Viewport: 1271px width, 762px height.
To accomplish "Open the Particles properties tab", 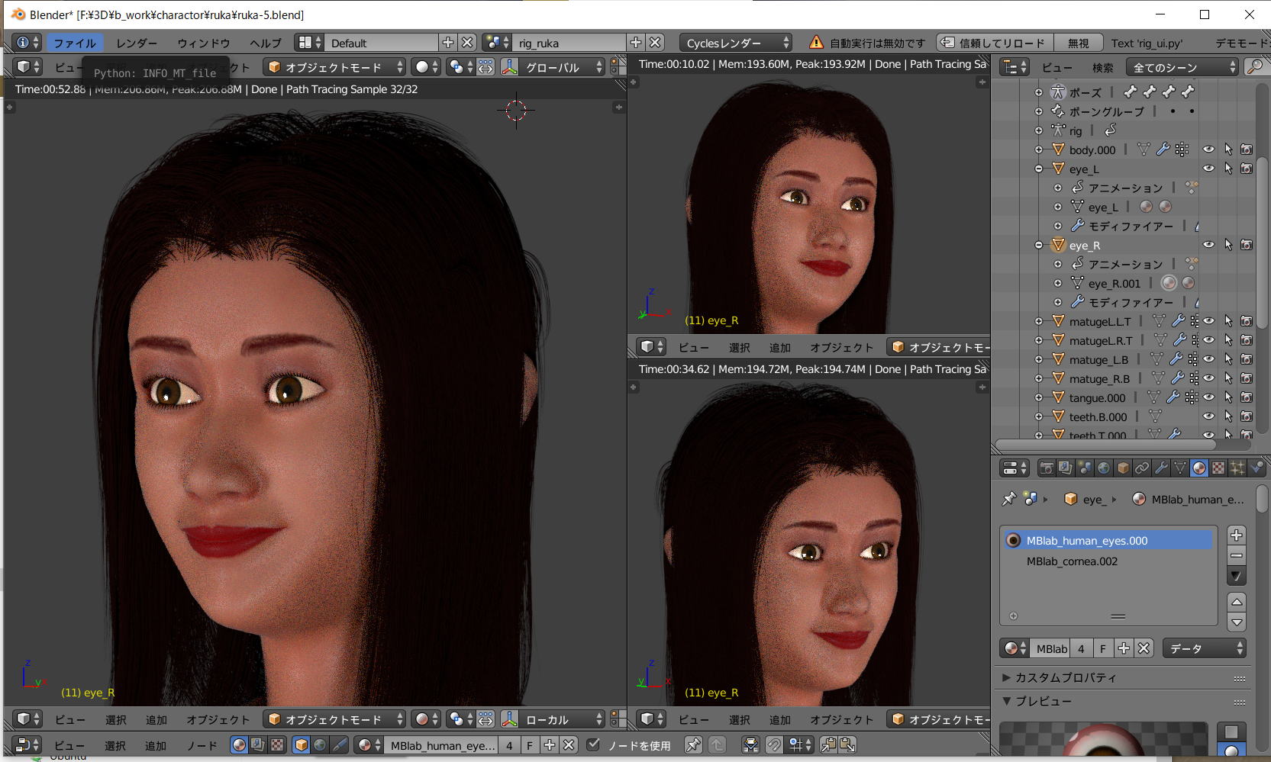I will 1237,468.
